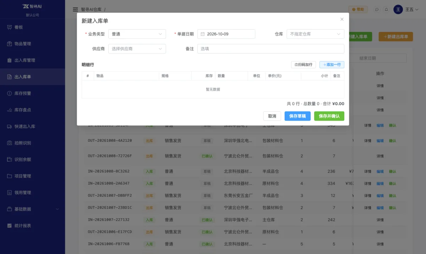Screen dimensions: 426x254
Task: Open the 仓库 dropdown 不指定仓库
Action: coord(315,34)
